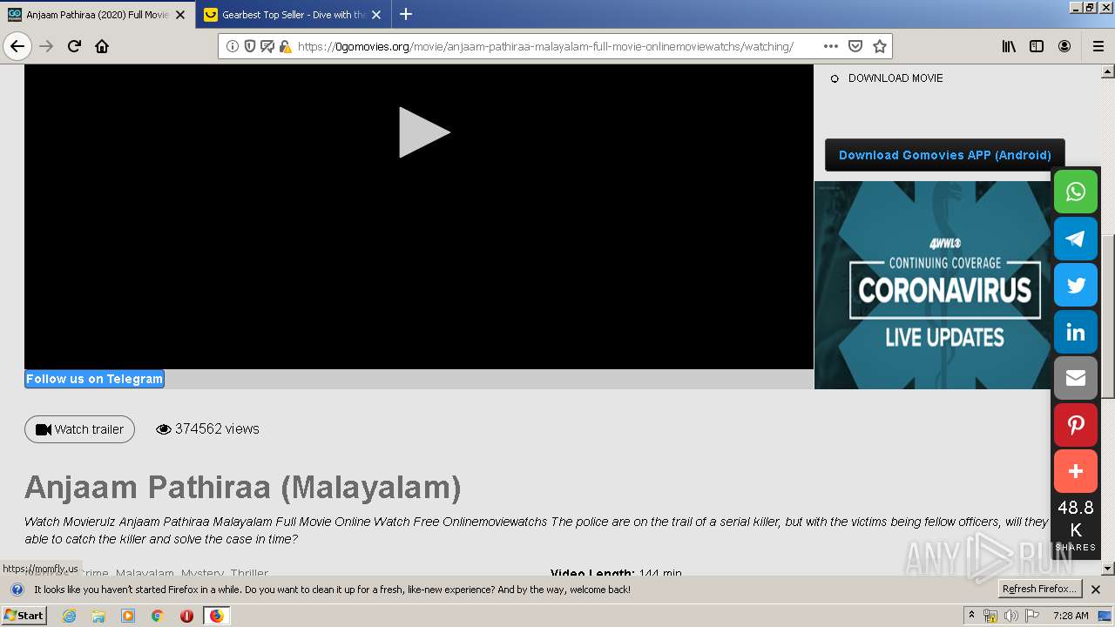Open Opera from taskbar
Image resolution: width=1115 pixels, height=627 pixels.
pos(186,616)
